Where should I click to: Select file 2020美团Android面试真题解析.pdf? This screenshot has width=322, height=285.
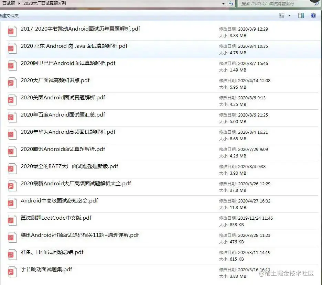point(63,98)
